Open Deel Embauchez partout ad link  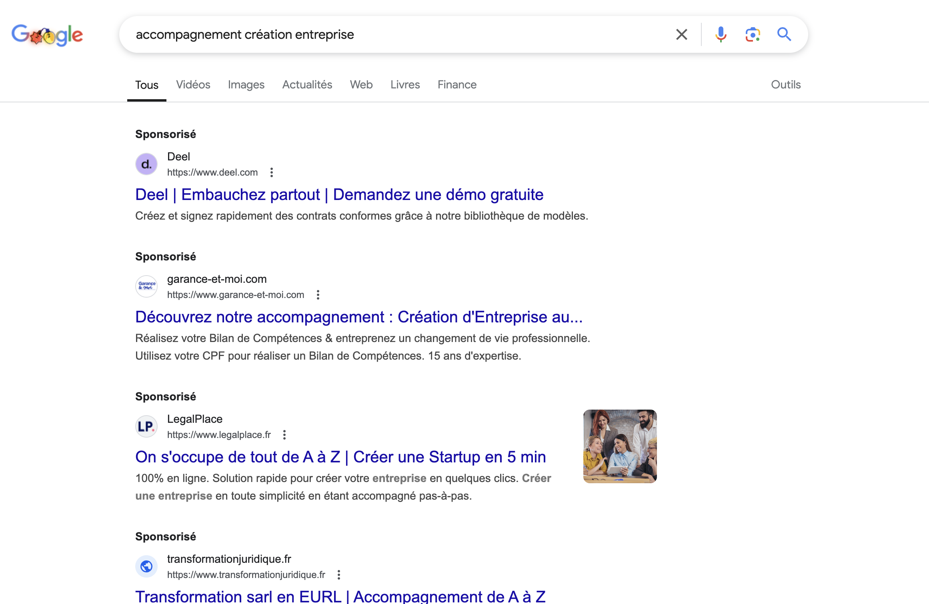tap(339, 195)
